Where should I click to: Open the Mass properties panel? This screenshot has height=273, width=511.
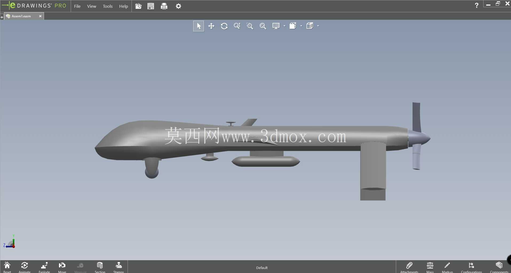430,267
